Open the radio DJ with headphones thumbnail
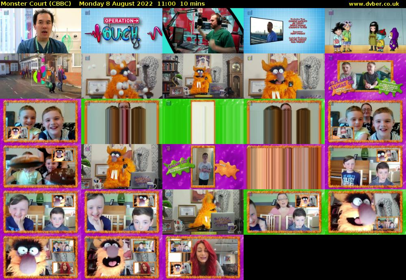The image size is (406, 280). pos(203,31)
